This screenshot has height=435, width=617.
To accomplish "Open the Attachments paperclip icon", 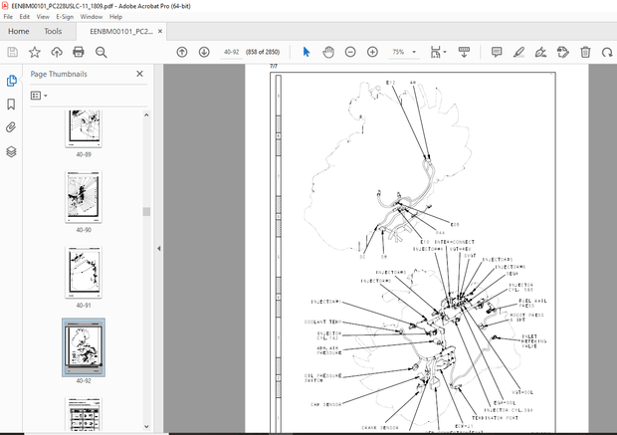I will 11,127.
